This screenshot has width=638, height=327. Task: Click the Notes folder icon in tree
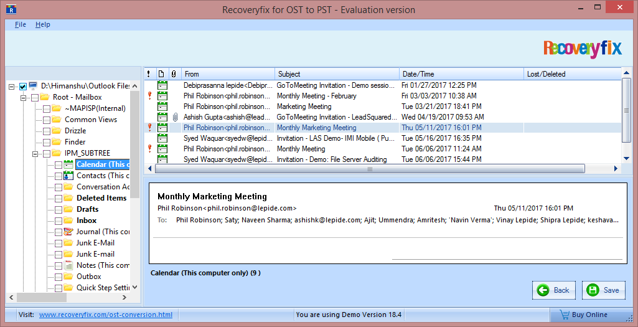pos(68,265)
